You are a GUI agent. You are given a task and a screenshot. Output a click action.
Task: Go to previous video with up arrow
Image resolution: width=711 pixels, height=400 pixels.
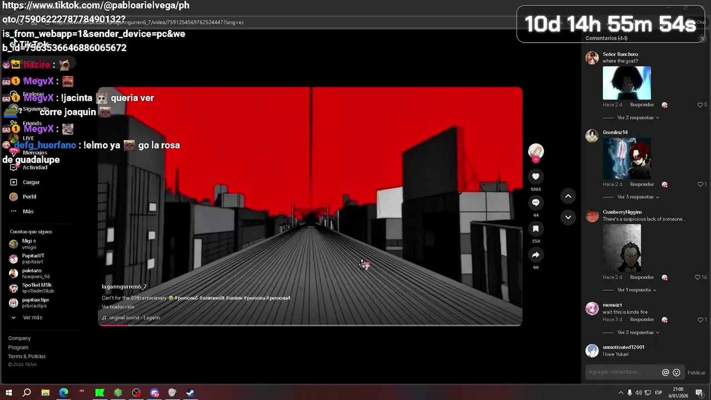(568, 196)
